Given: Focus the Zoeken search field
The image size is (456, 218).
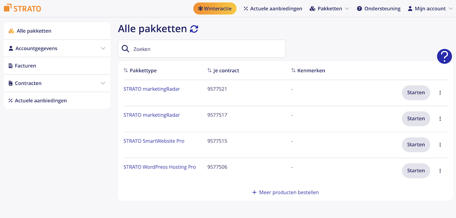Looking at the screenshot, I should (202, 49).
